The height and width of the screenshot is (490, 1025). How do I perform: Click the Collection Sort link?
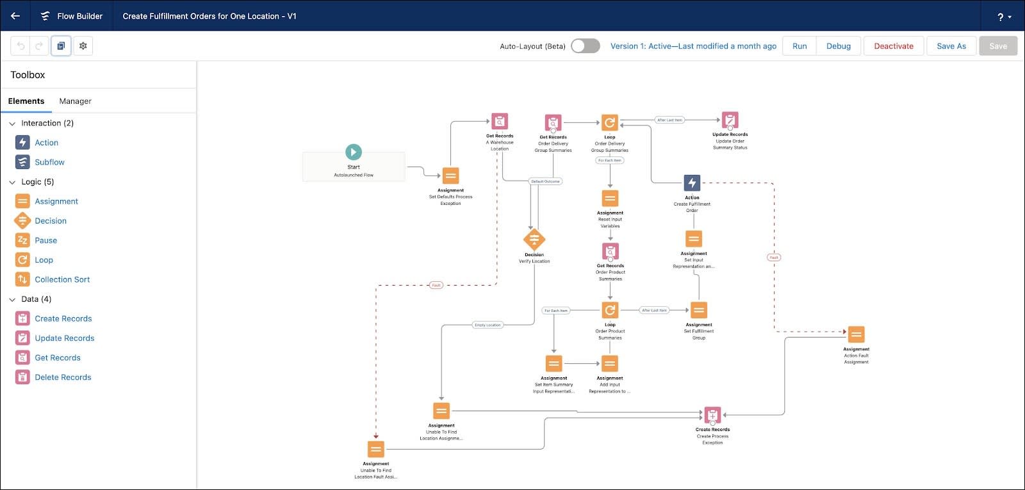[62, 280]
